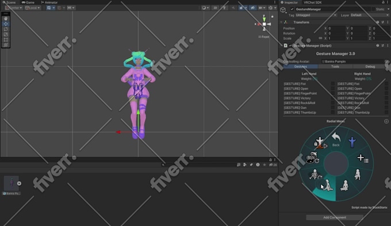Choose the sitting figure radial option
391x226 pixels.
[344, 186]
